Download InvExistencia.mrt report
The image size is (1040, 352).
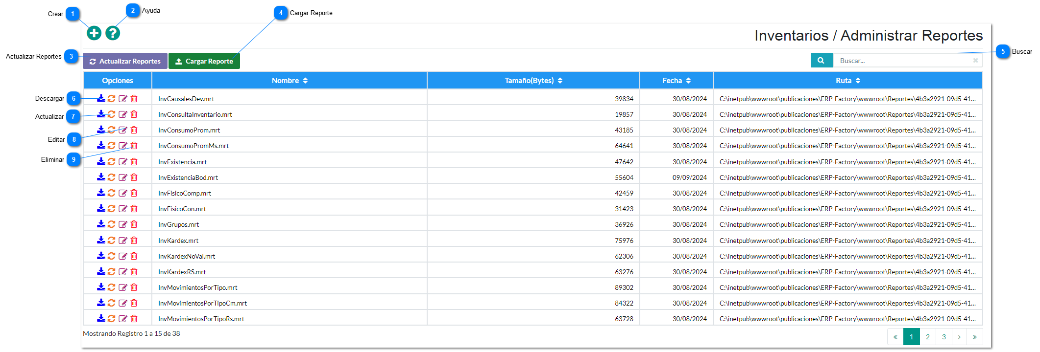101,161
